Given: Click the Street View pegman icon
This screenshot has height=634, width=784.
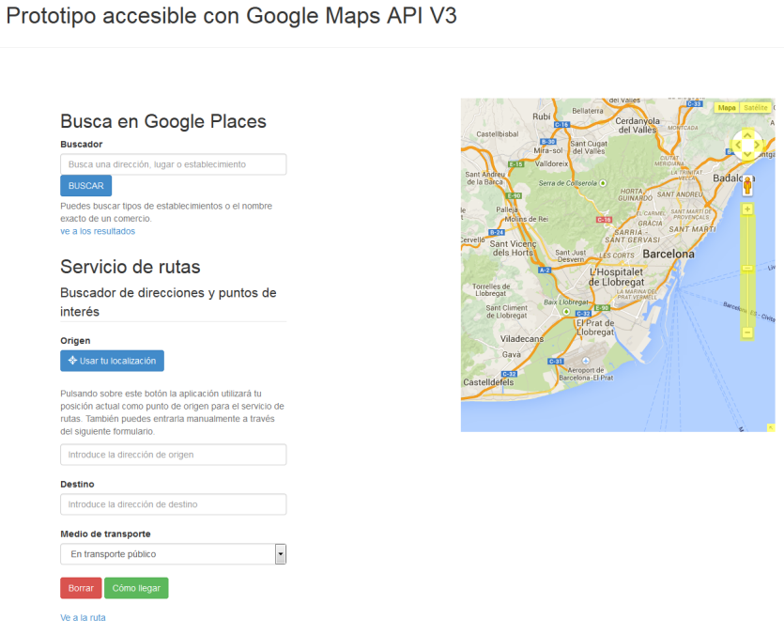Looking at the screenshot, I should pos(747,185).
